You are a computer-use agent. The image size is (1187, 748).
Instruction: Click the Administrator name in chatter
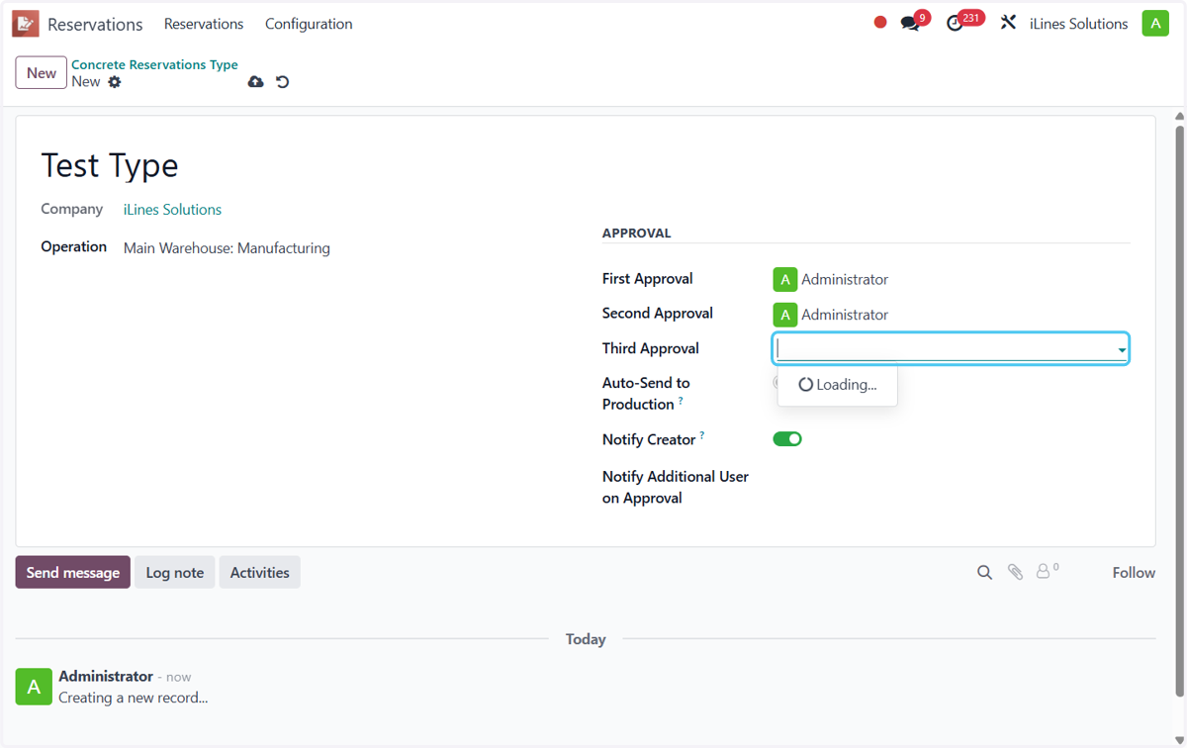tap(106, 676)
